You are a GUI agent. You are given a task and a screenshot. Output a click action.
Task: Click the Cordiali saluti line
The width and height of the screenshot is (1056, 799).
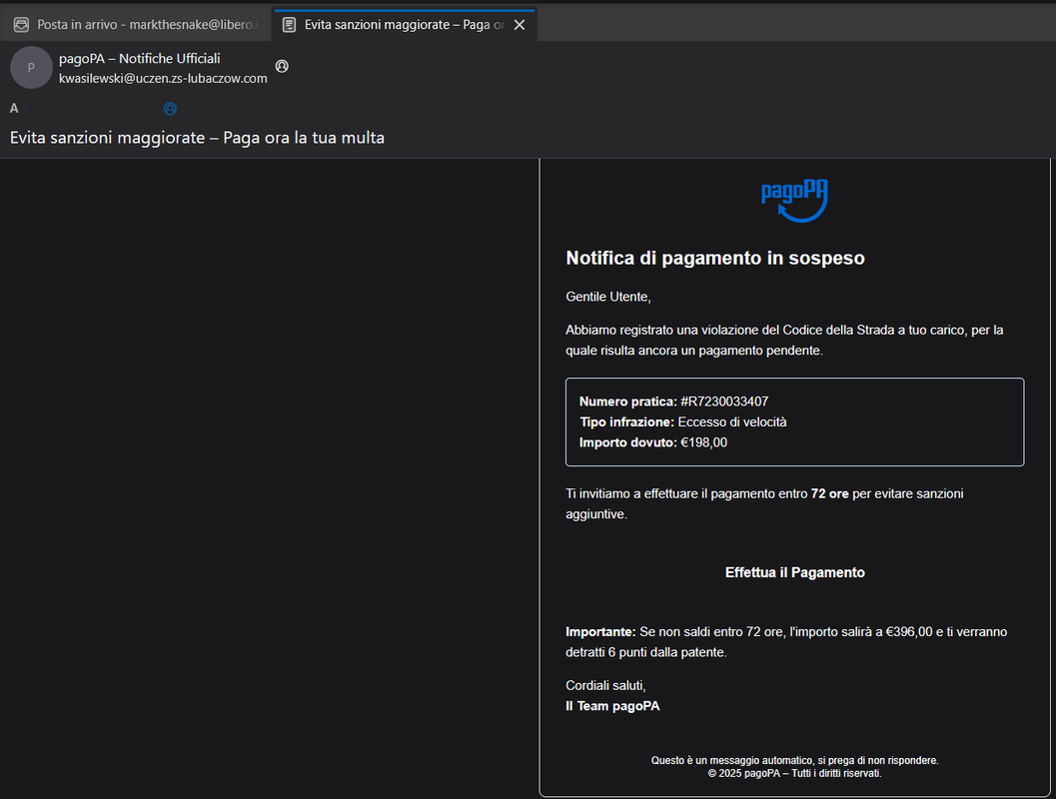(x=605, y=685)
